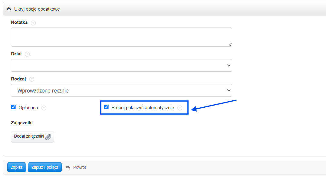This screenshot has width=326, height=176.
Task: Open the help tooltip next to Rodzaj
Action: pyautogui.click(x=32, y=79)
